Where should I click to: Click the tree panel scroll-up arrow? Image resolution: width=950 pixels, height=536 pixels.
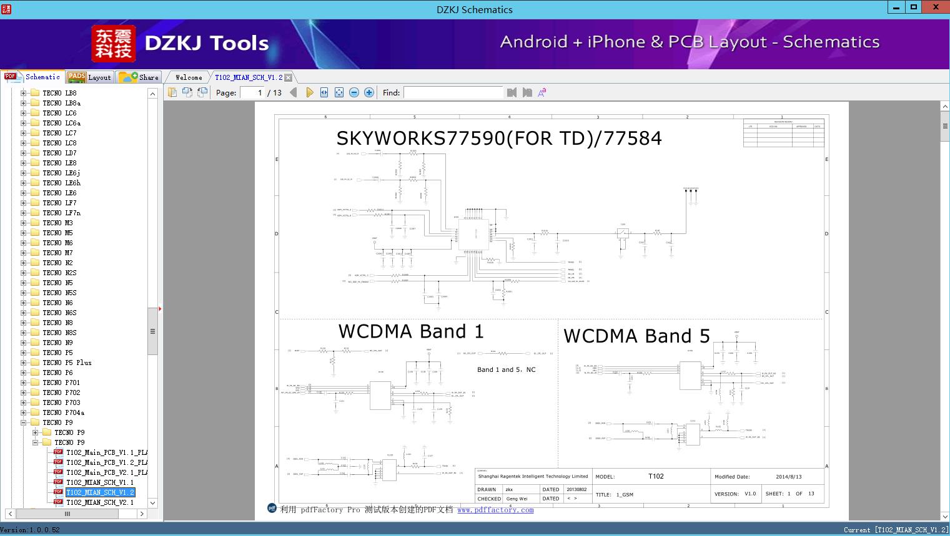tap(152, 94)
